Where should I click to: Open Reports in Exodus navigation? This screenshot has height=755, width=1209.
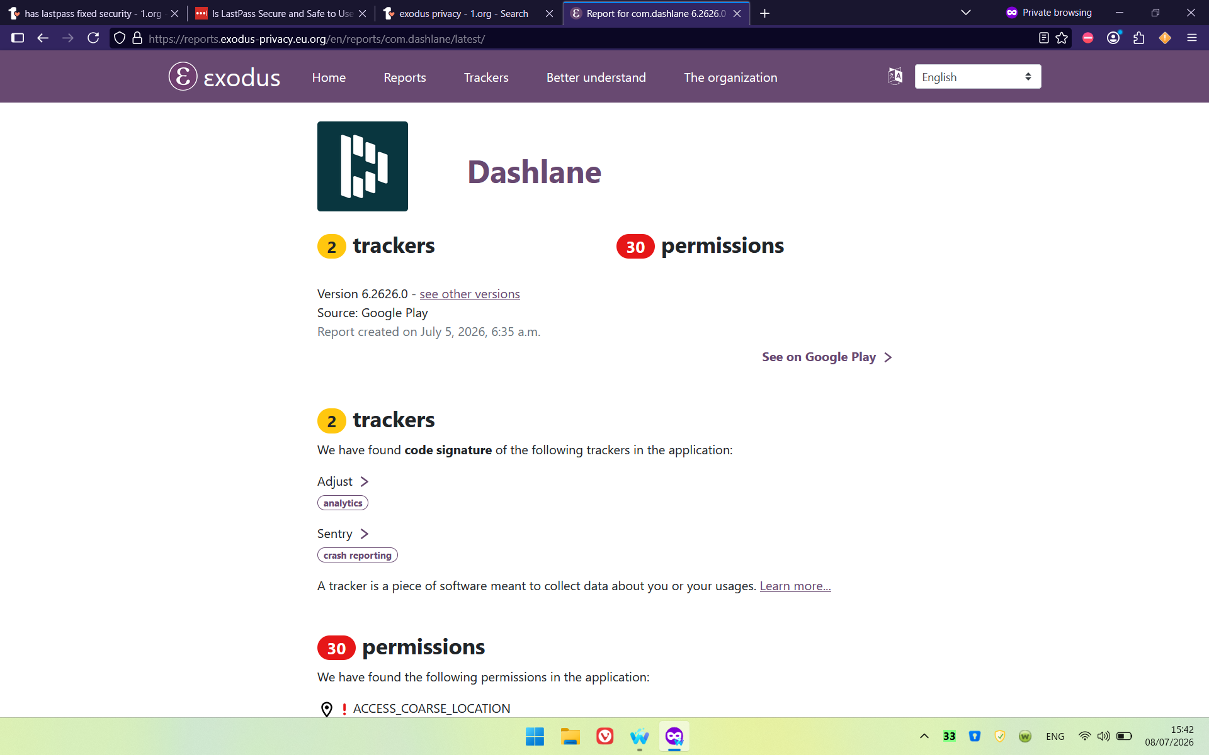pos(405,77)
